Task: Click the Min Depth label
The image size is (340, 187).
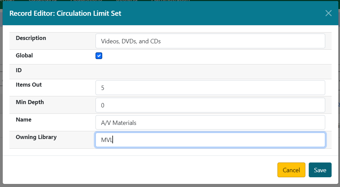Action: coord(30,102)
